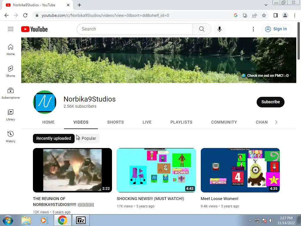The width and height of the screenshot is (301, 226).
Task: Click the Google icon in address bar
Action: tap(236, 15)
